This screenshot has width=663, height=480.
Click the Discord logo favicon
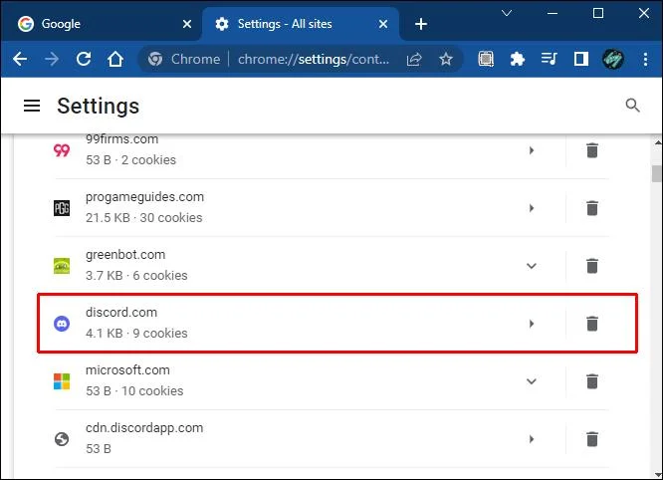[x=62, y=324]
